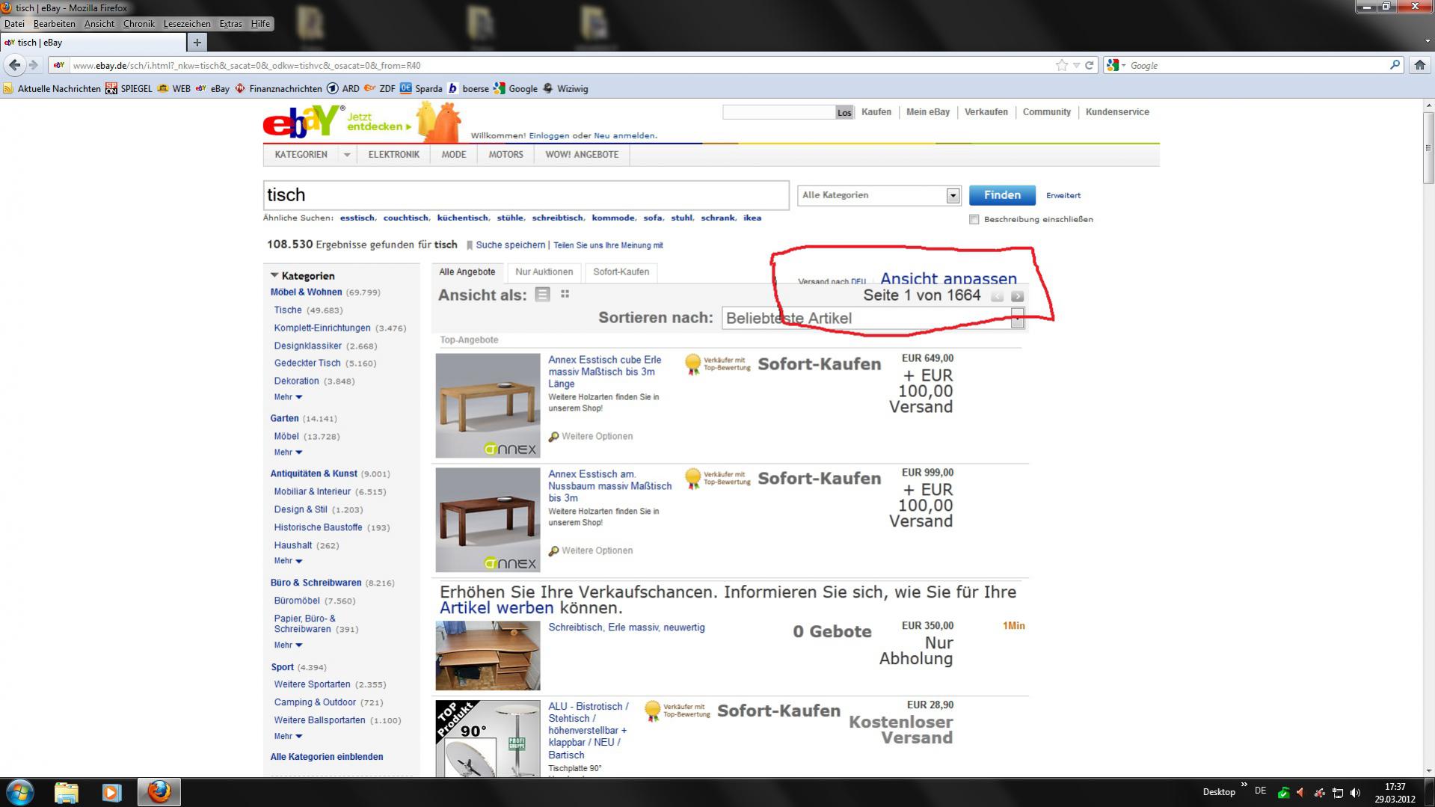1435x807 pixels.
Task: Expand Mehr under Garten
Action: 288,452
